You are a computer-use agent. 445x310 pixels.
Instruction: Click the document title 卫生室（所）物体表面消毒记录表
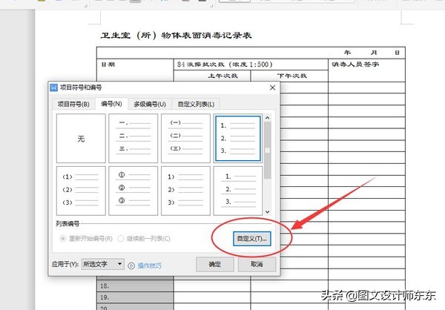click(x=176, y=36)
